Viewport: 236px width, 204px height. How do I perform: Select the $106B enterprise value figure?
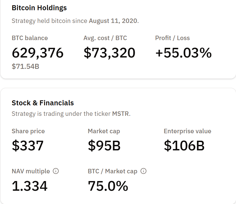184,145
